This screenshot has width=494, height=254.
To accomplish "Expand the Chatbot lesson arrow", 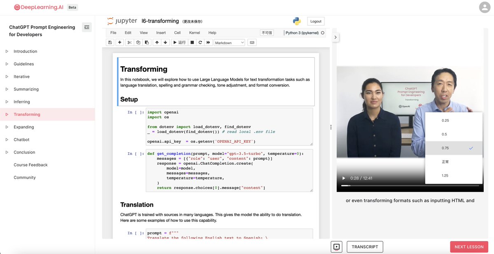I will (x=7, y=140).
